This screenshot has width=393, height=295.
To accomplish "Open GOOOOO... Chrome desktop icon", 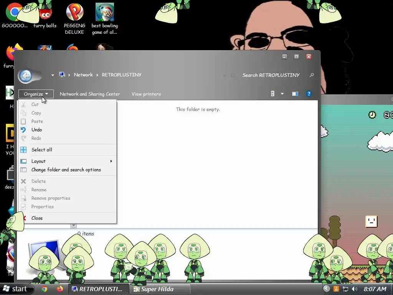I will 15,15.
